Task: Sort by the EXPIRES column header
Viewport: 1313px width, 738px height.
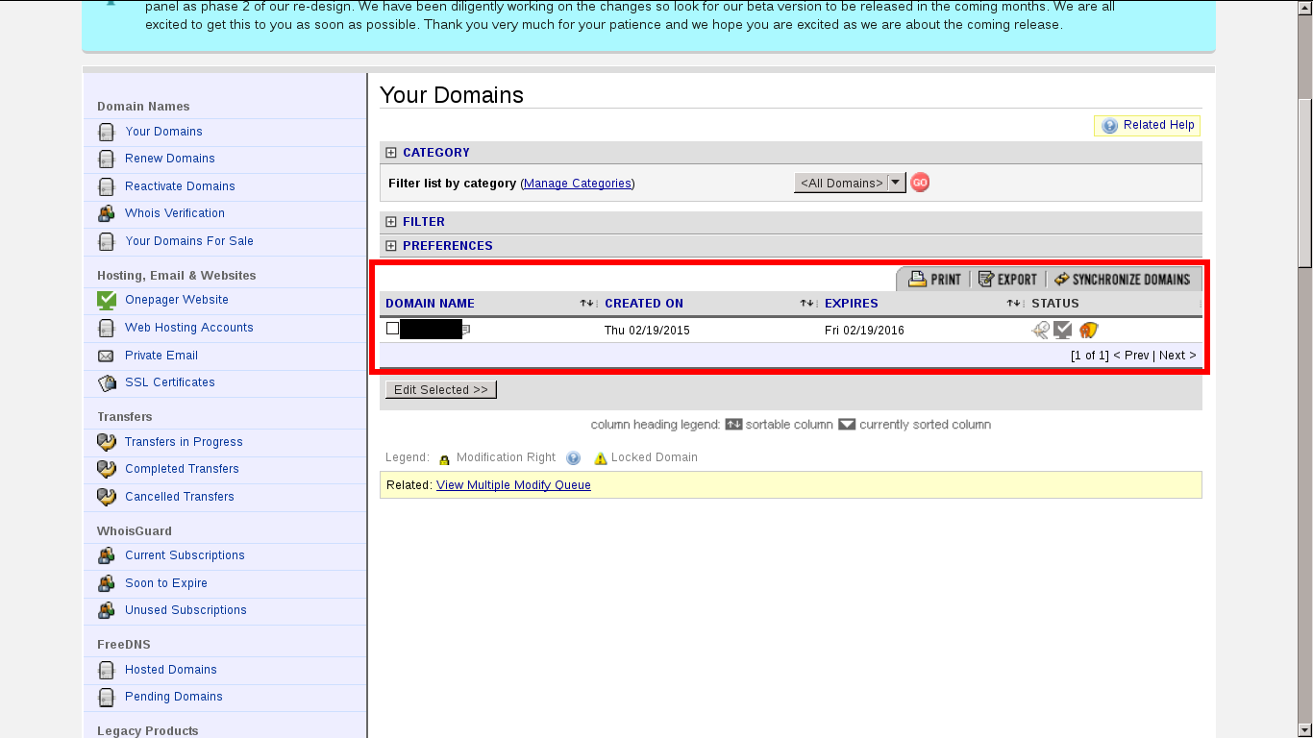Action: coord(851,304)
